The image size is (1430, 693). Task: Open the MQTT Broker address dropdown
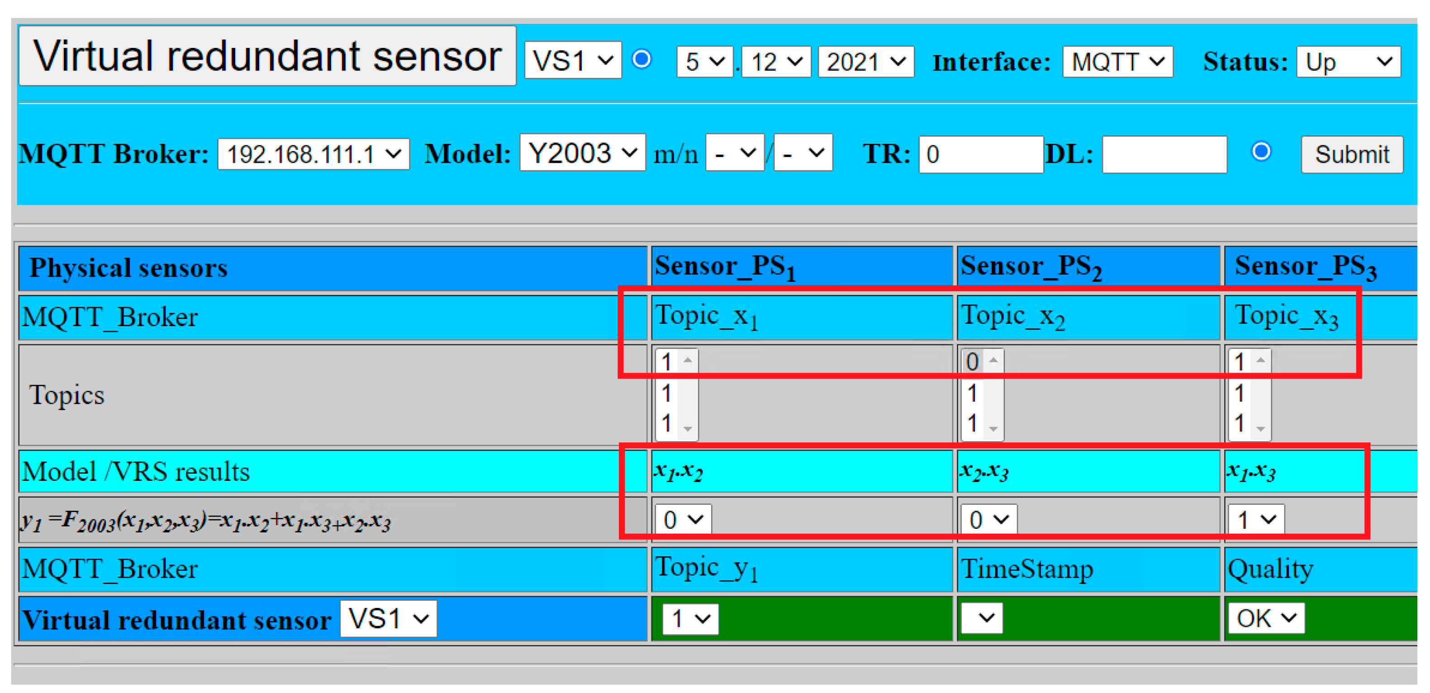point(312,154)
